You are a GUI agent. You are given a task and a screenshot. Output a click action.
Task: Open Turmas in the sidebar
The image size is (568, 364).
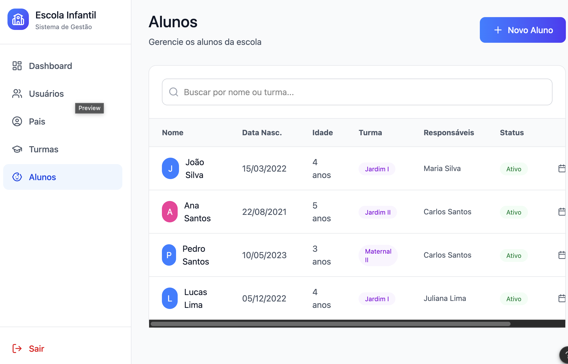(63, 149)
